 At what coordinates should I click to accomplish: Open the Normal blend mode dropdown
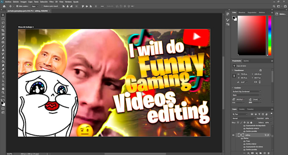pos(244,118)
